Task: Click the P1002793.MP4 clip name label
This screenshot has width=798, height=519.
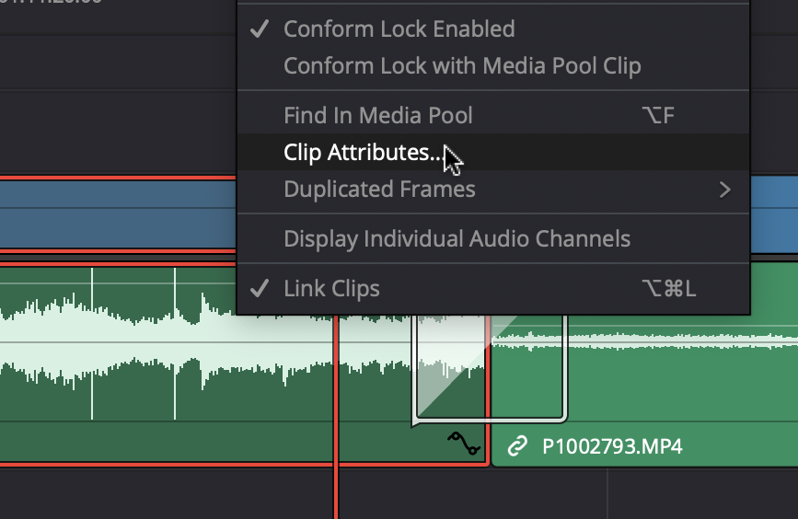Action: click(x=598, y=447)
